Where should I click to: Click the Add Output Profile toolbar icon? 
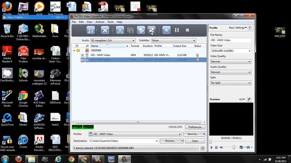pyautogui.click(x=151, y=30)
